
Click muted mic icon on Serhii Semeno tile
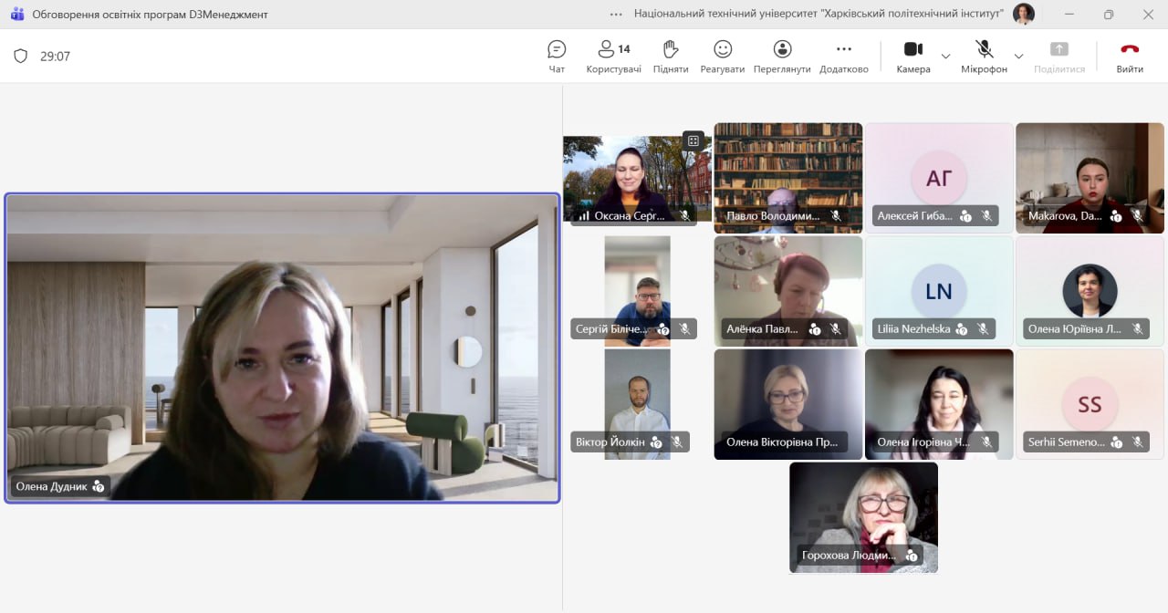click(x=1137, y=442)
